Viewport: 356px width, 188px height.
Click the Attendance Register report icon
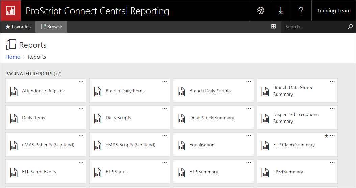coord(14,91)
